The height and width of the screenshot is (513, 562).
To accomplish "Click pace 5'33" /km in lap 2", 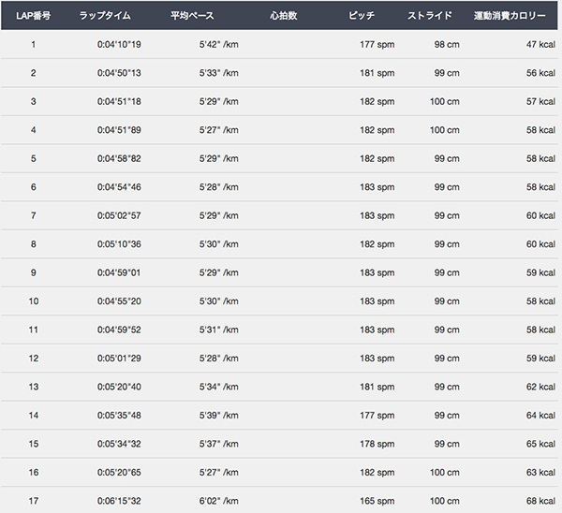I will (x=218, y=73).
